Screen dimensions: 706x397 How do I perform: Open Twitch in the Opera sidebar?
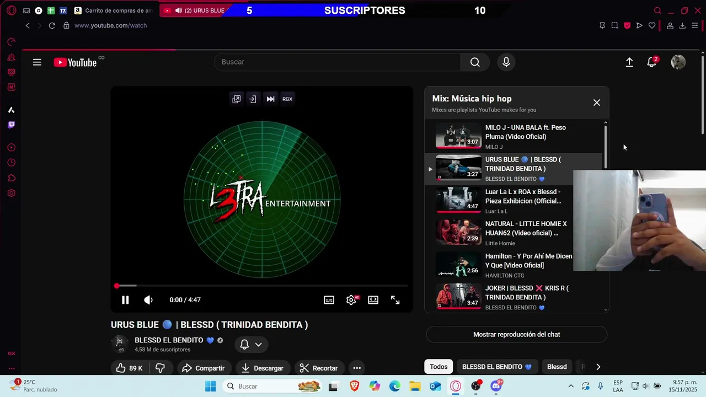click(11, 125)
